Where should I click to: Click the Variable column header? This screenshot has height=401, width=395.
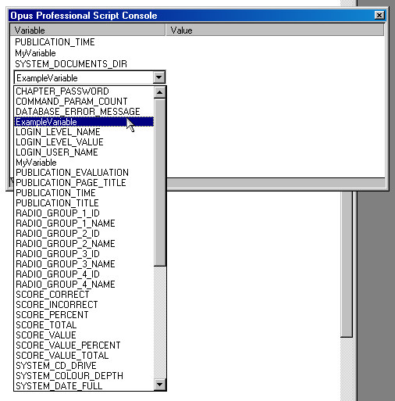87,30
